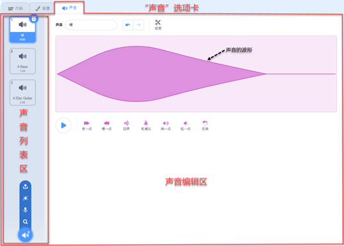Click the scissors trim tool
The image size is (344, 246).
pos(158,25)
